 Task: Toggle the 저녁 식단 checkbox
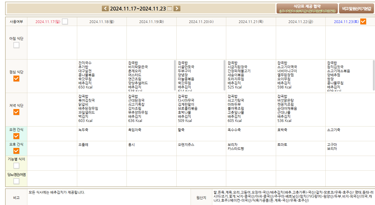click(16, 112)
